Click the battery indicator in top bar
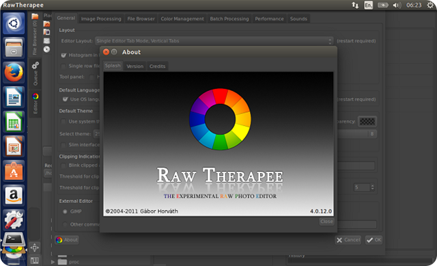This screenshot has width=437, height=266. pyautogui.click(x=382, y=5)
